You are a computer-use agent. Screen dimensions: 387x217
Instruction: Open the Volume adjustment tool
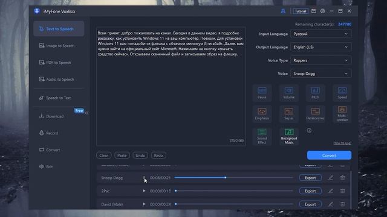pos(289,93)
